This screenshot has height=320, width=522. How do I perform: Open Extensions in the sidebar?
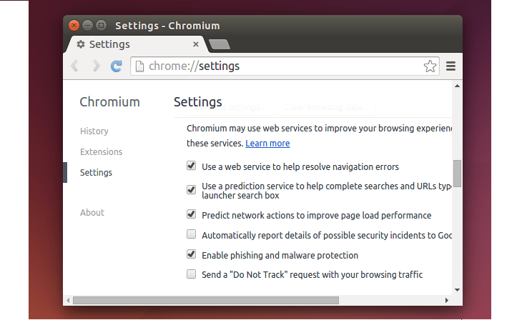pos(102,151)
